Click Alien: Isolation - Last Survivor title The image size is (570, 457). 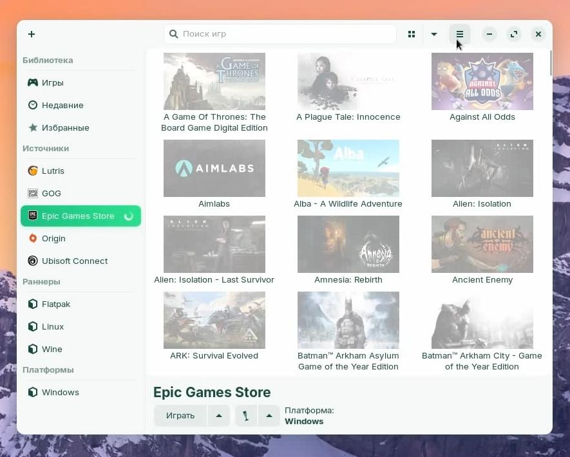point(214,280)
